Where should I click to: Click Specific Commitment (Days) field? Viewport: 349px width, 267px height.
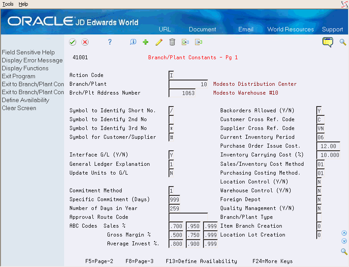pos(174,199)
